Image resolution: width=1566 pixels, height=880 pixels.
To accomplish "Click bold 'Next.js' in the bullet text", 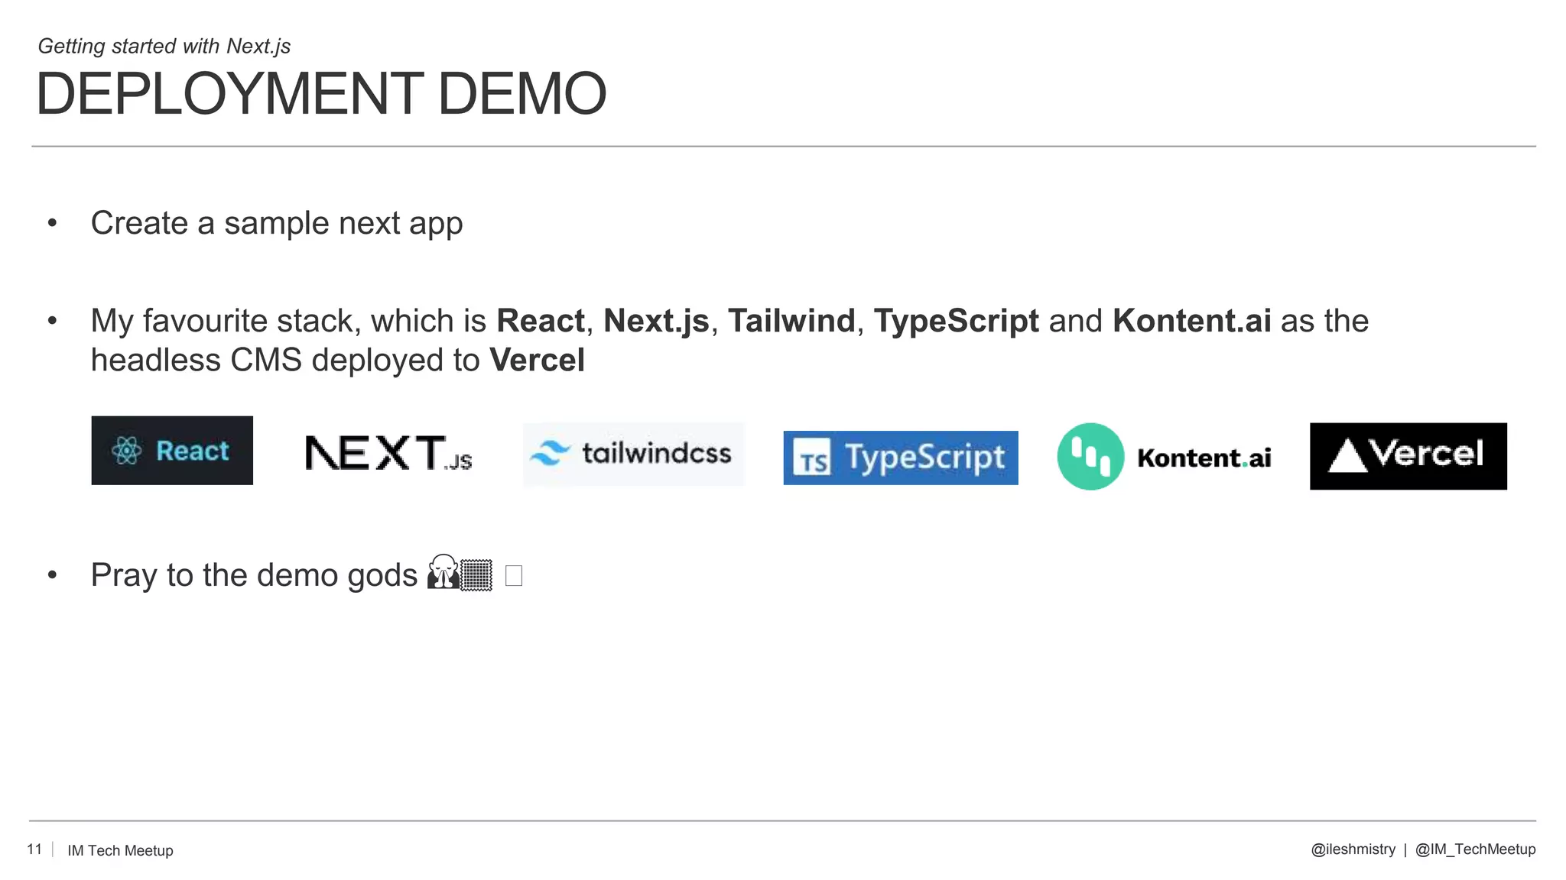I will point(657,322).
